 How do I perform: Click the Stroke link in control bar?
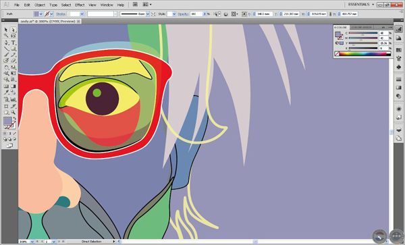coord(61,14)
